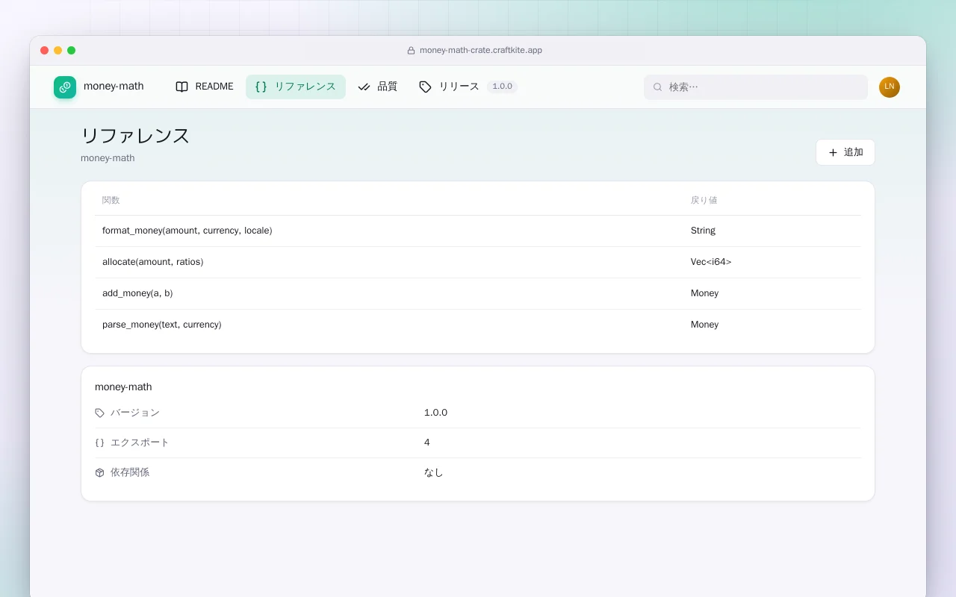Click the package icon next to 依存関係
The image size is (956, 597).
[x=100, y=472]
